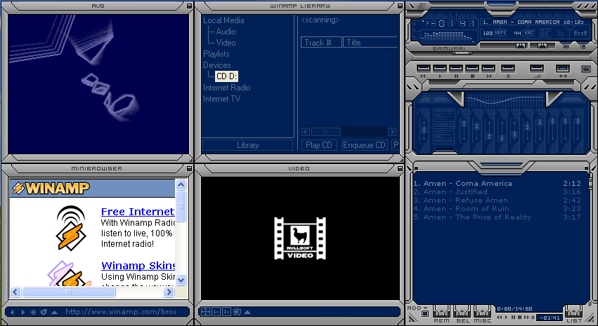
Task: Open the Winamp Skins link
Action: coord(138,265)
